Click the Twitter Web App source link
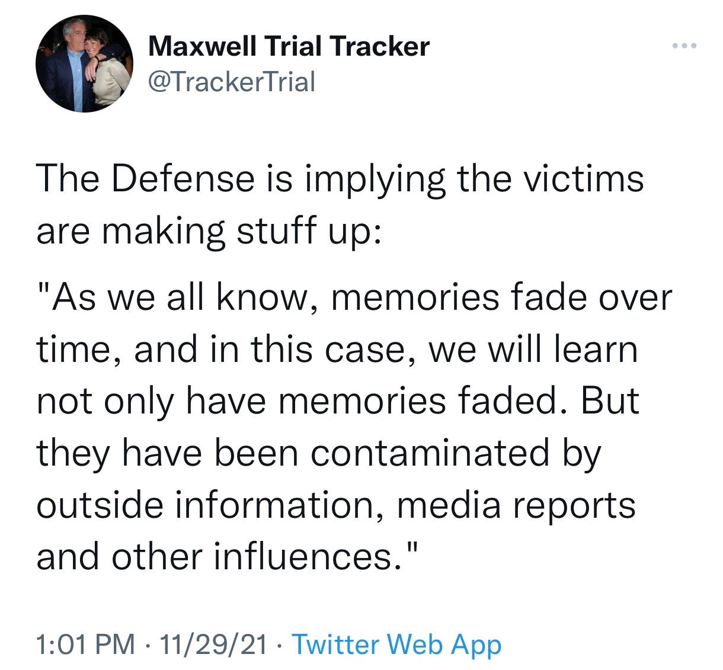The image size is (723, 670). 397,644
